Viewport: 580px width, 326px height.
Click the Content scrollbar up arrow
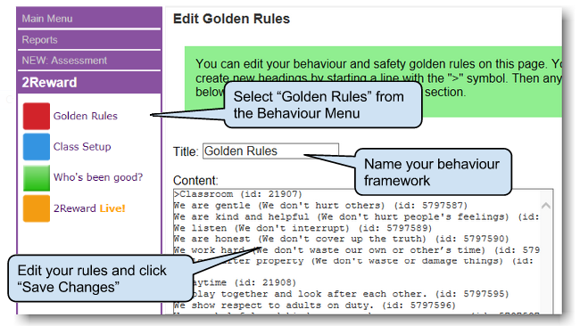click(x=545, y=205)
